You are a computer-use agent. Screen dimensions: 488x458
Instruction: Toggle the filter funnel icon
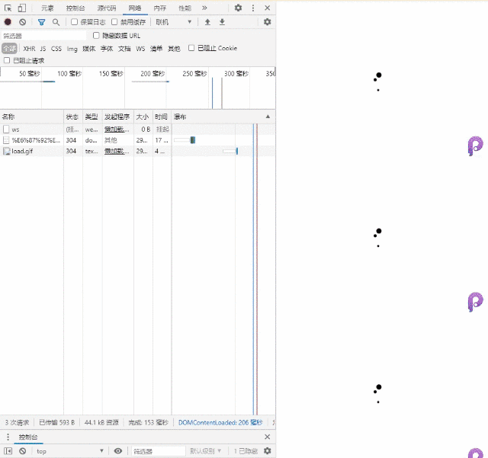click(41, 22)
